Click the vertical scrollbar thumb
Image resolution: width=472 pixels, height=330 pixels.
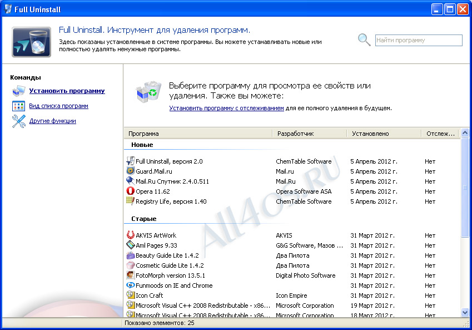[x=465, y=187]
